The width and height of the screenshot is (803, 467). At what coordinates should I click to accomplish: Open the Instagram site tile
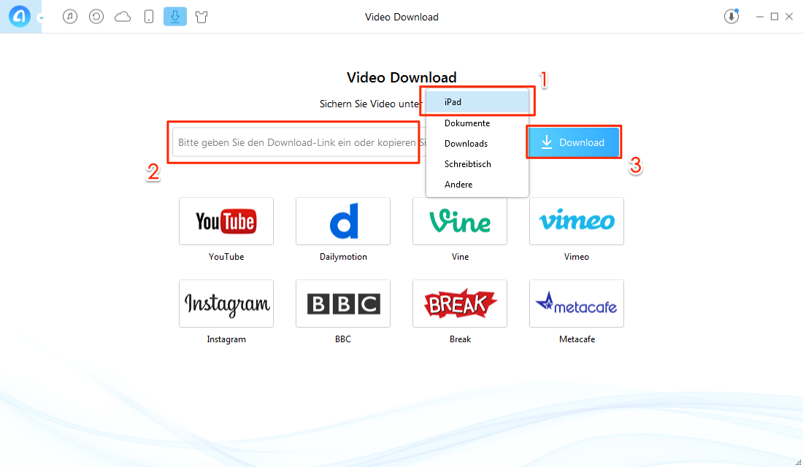click(226, 304)
